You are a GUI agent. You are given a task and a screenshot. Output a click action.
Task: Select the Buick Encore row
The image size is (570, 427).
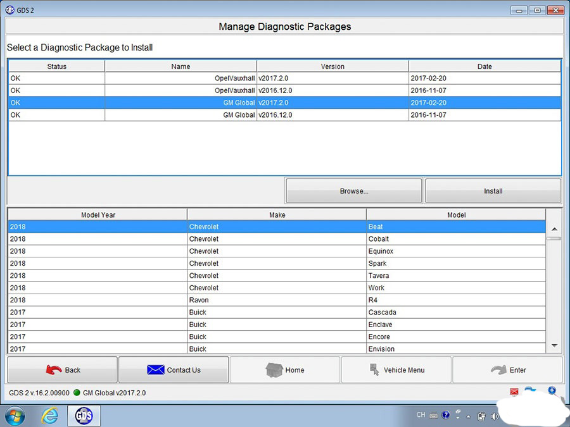[x=277, y=337]
